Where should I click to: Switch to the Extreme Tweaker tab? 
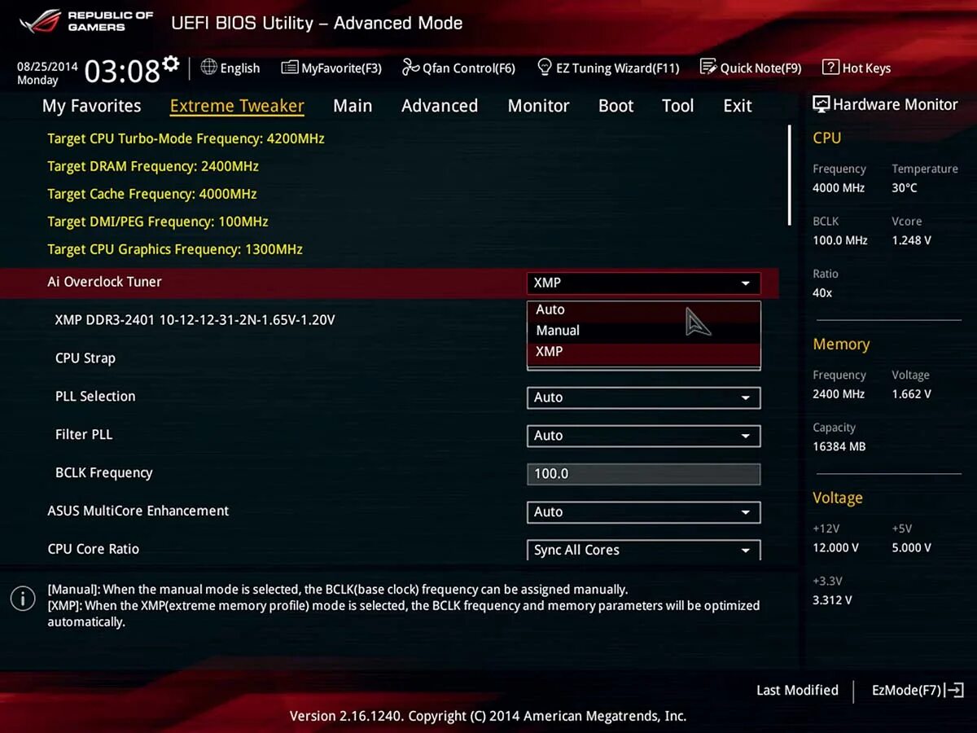[x=237, y=106]
